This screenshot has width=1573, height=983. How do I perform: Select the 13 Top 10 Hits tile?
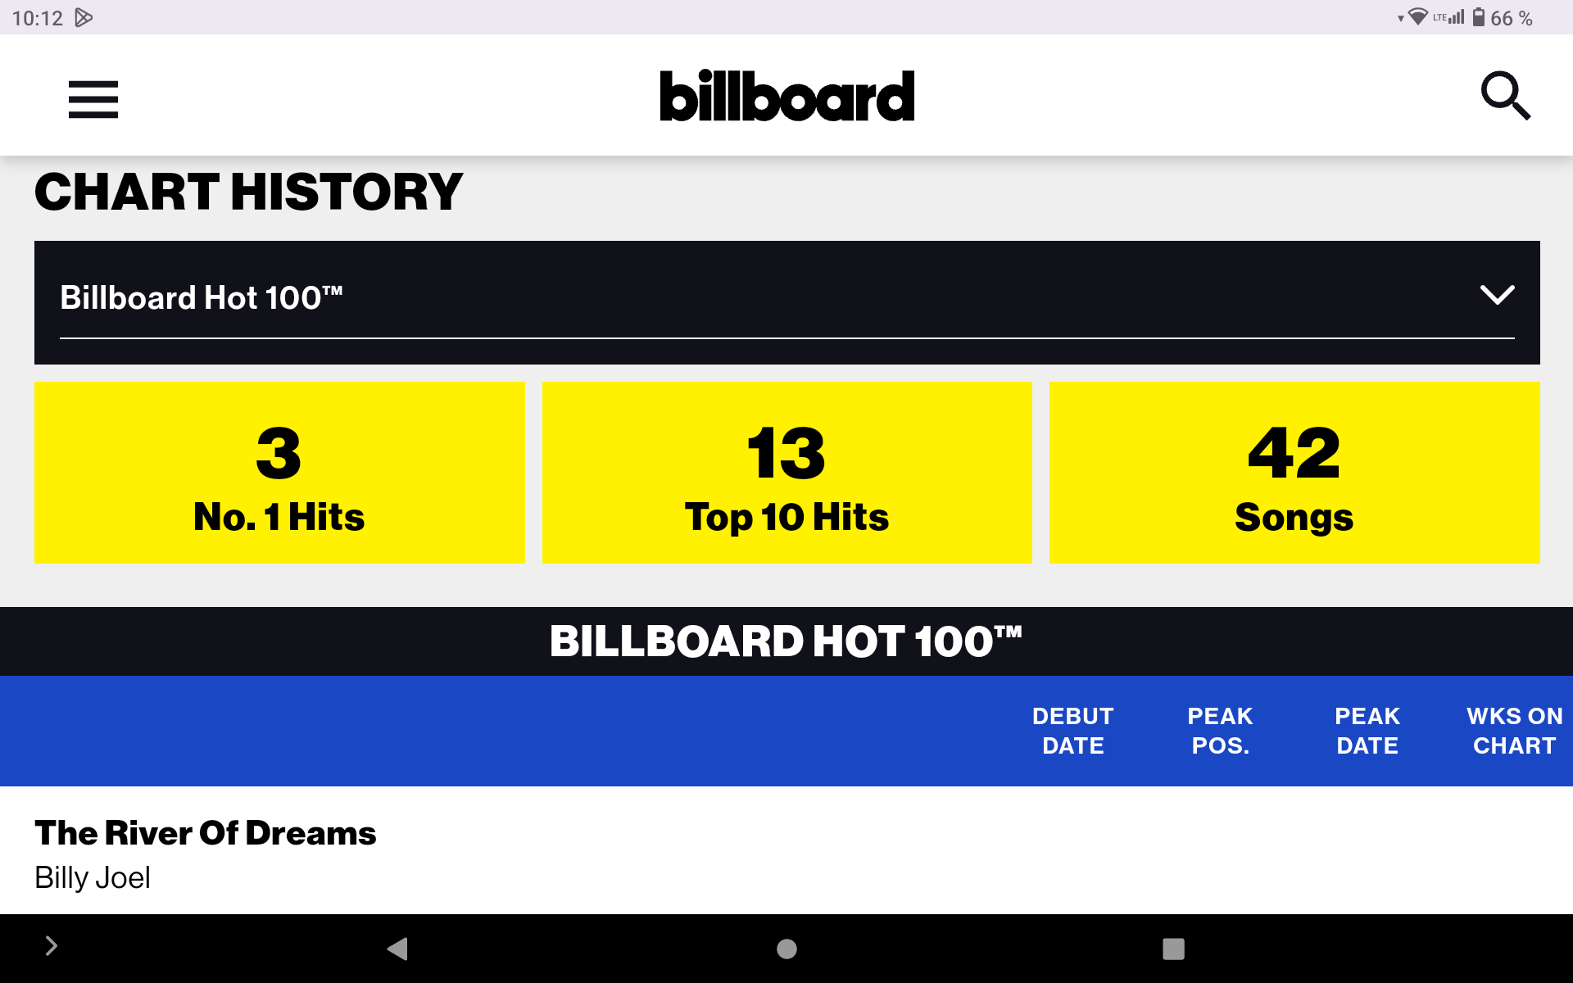[x=786, y=473]
